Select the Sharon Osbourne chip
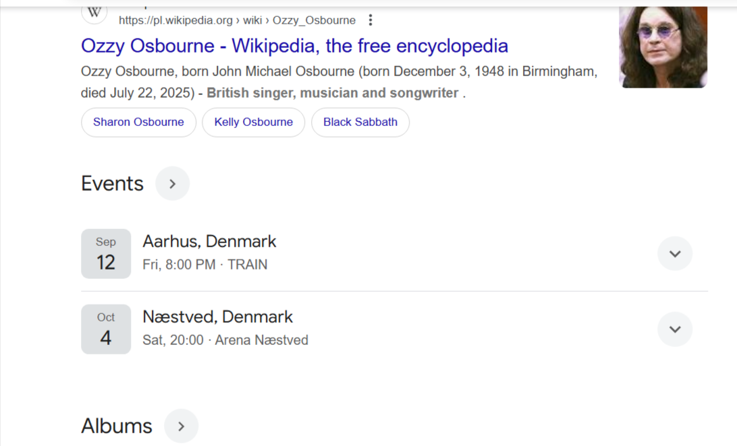 click(138, 123)
